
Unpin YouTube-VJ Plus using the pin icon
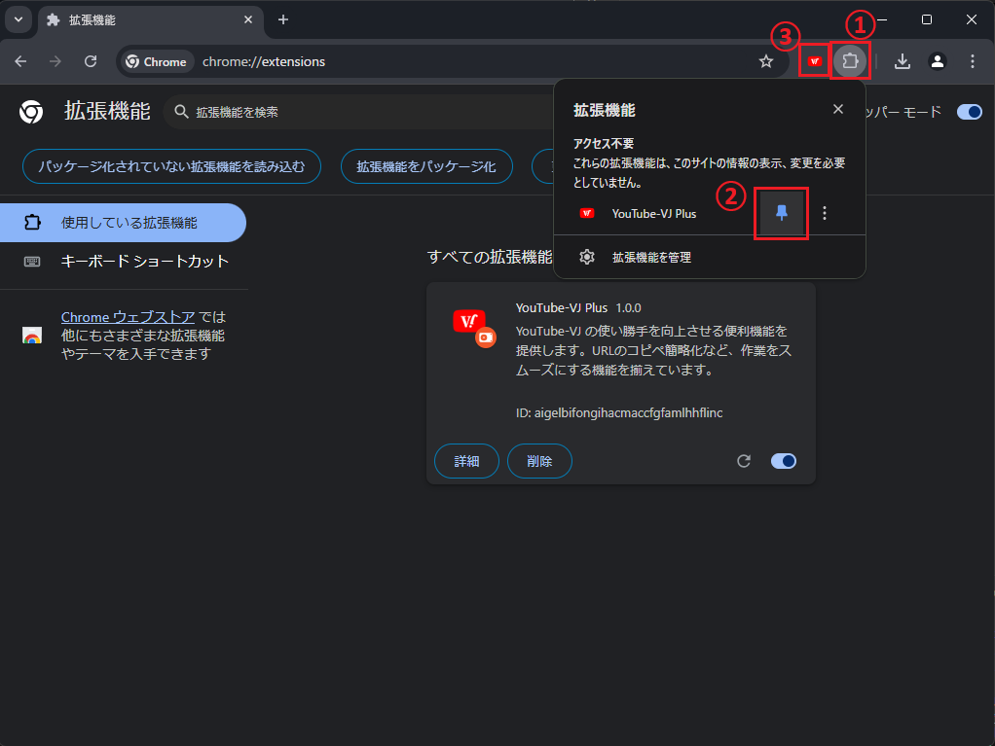781,213
